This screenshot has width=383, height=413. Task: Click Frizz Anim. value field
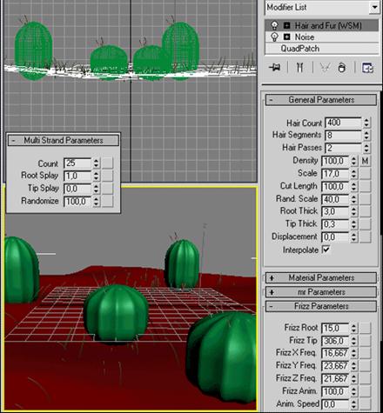(335, 391)
